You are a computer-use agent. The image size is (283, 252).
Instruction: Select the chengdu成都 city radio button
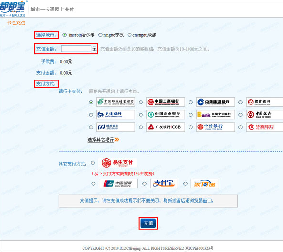click(130, 35)
